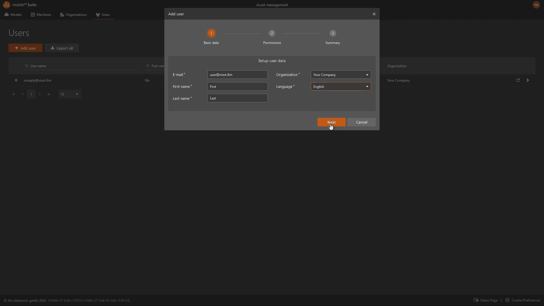Select the status dot for noreply@miot.ifm
The image size is (544, 306).
point(16,80)
